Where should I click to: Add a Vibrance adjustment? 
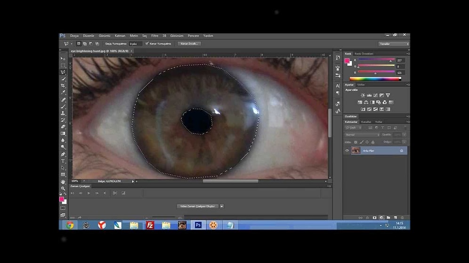pos(388,95)
